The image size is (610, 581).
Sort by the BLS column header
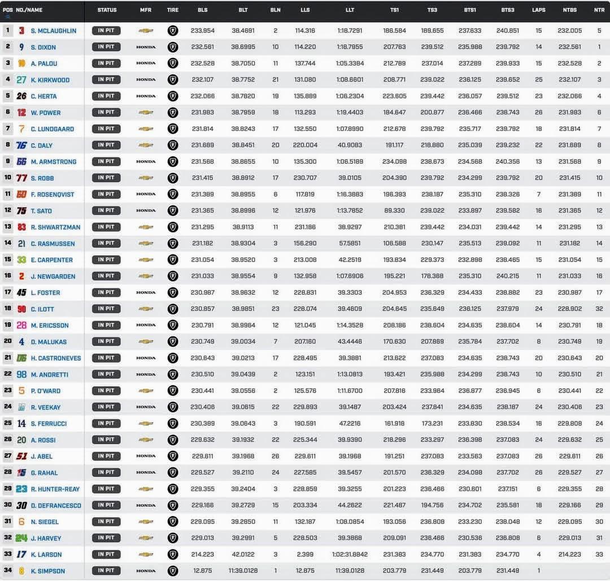pyautogui.click(x=203, y=10)
